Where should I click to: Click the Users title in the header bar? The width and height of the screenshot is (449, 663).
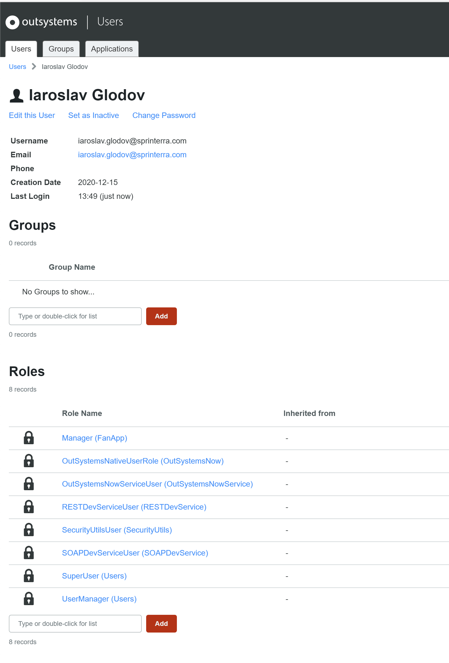click(x=110, y=22)
